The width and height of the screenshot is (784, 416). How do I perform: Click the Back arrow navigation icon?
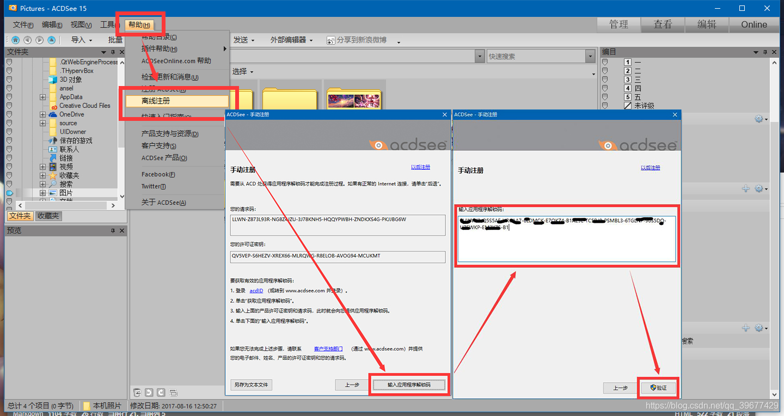pos(27,40)
